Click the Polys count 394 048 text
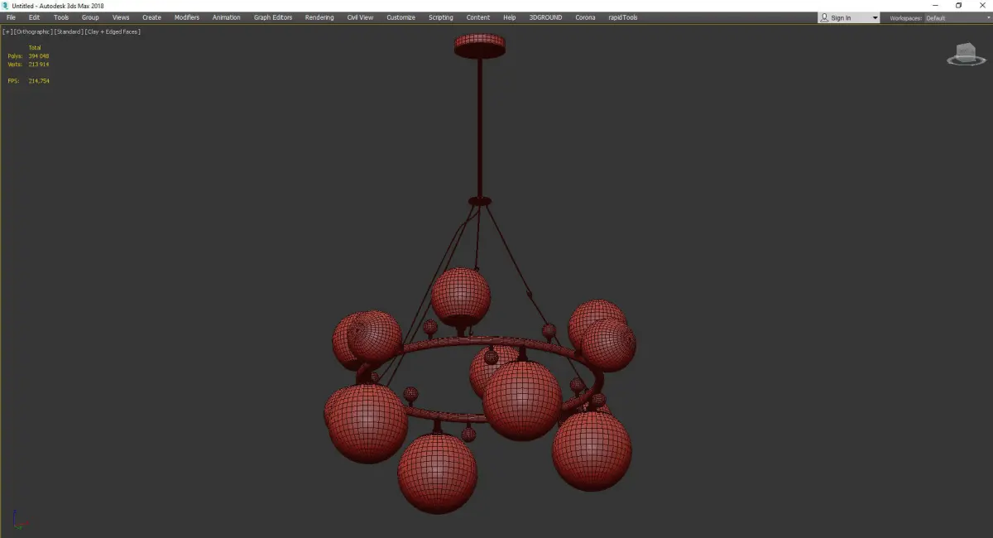This screenshot has height=538, width=993. (x=38, y=55)
